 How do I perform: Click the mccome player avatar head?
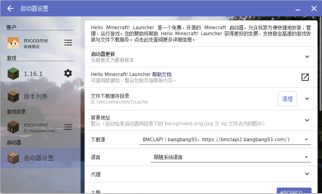(13, 43)
